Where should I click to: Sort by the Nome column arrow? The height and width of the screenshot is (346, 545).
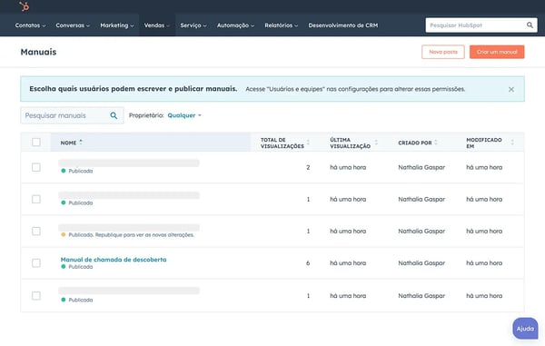tap(81, 142)
